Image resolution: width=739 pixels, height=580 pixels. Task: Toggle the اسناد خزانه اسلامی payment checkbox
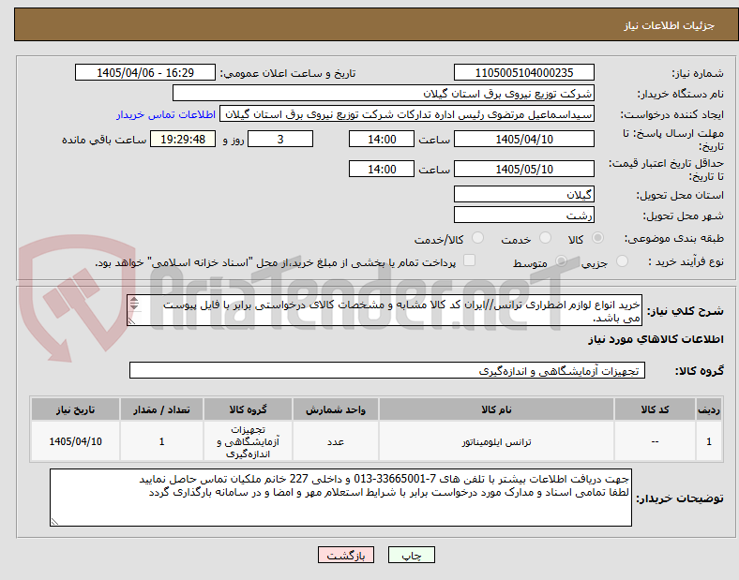click(470, 260)
